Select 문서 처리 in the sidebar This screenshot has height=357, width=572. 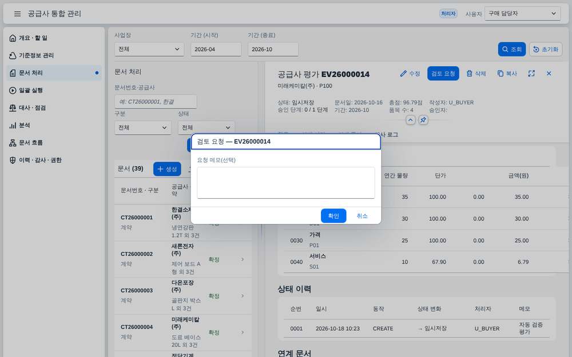coord(54,73)
